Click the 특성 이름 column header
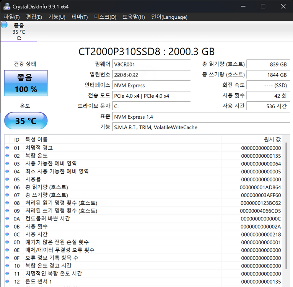This screenshot has height=287, width=293. tap(122, 139)
